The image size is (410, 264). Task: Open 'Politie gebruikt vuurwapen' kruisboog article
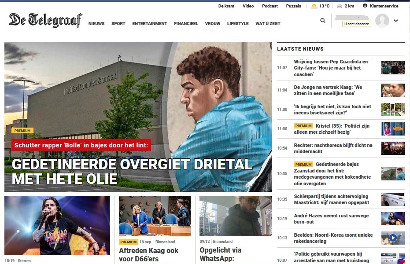point(331,257)
